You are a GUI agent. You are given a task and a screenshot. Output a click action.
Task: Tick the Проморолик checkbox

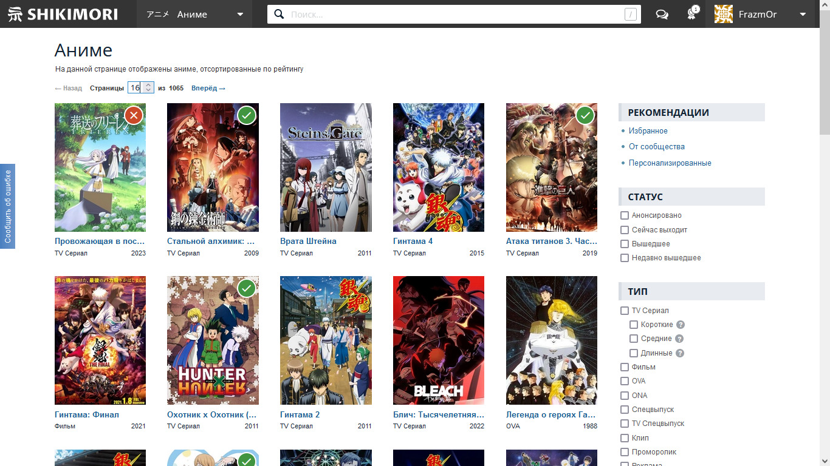[624, 452]
